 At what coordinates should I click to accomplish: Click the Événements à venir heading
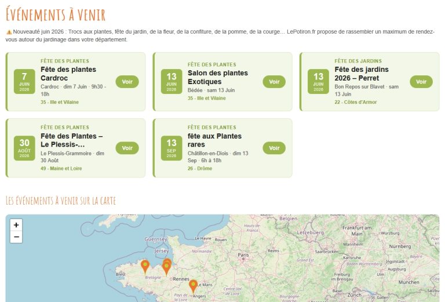(56, 14)
